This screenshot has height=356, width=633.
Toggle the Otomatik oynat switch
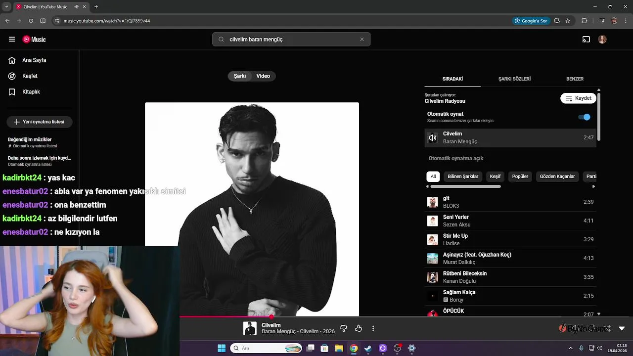(585, 117)
